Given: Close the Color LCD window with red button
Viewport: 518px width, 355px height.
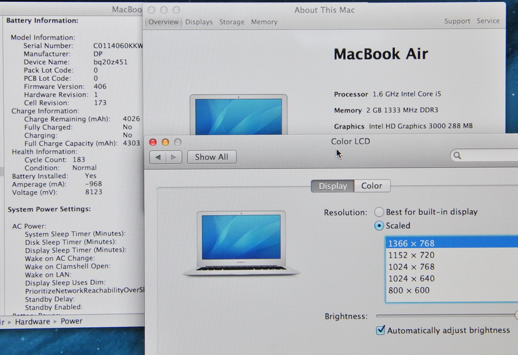Looking at the screenshot, I should tap(153, 142).
